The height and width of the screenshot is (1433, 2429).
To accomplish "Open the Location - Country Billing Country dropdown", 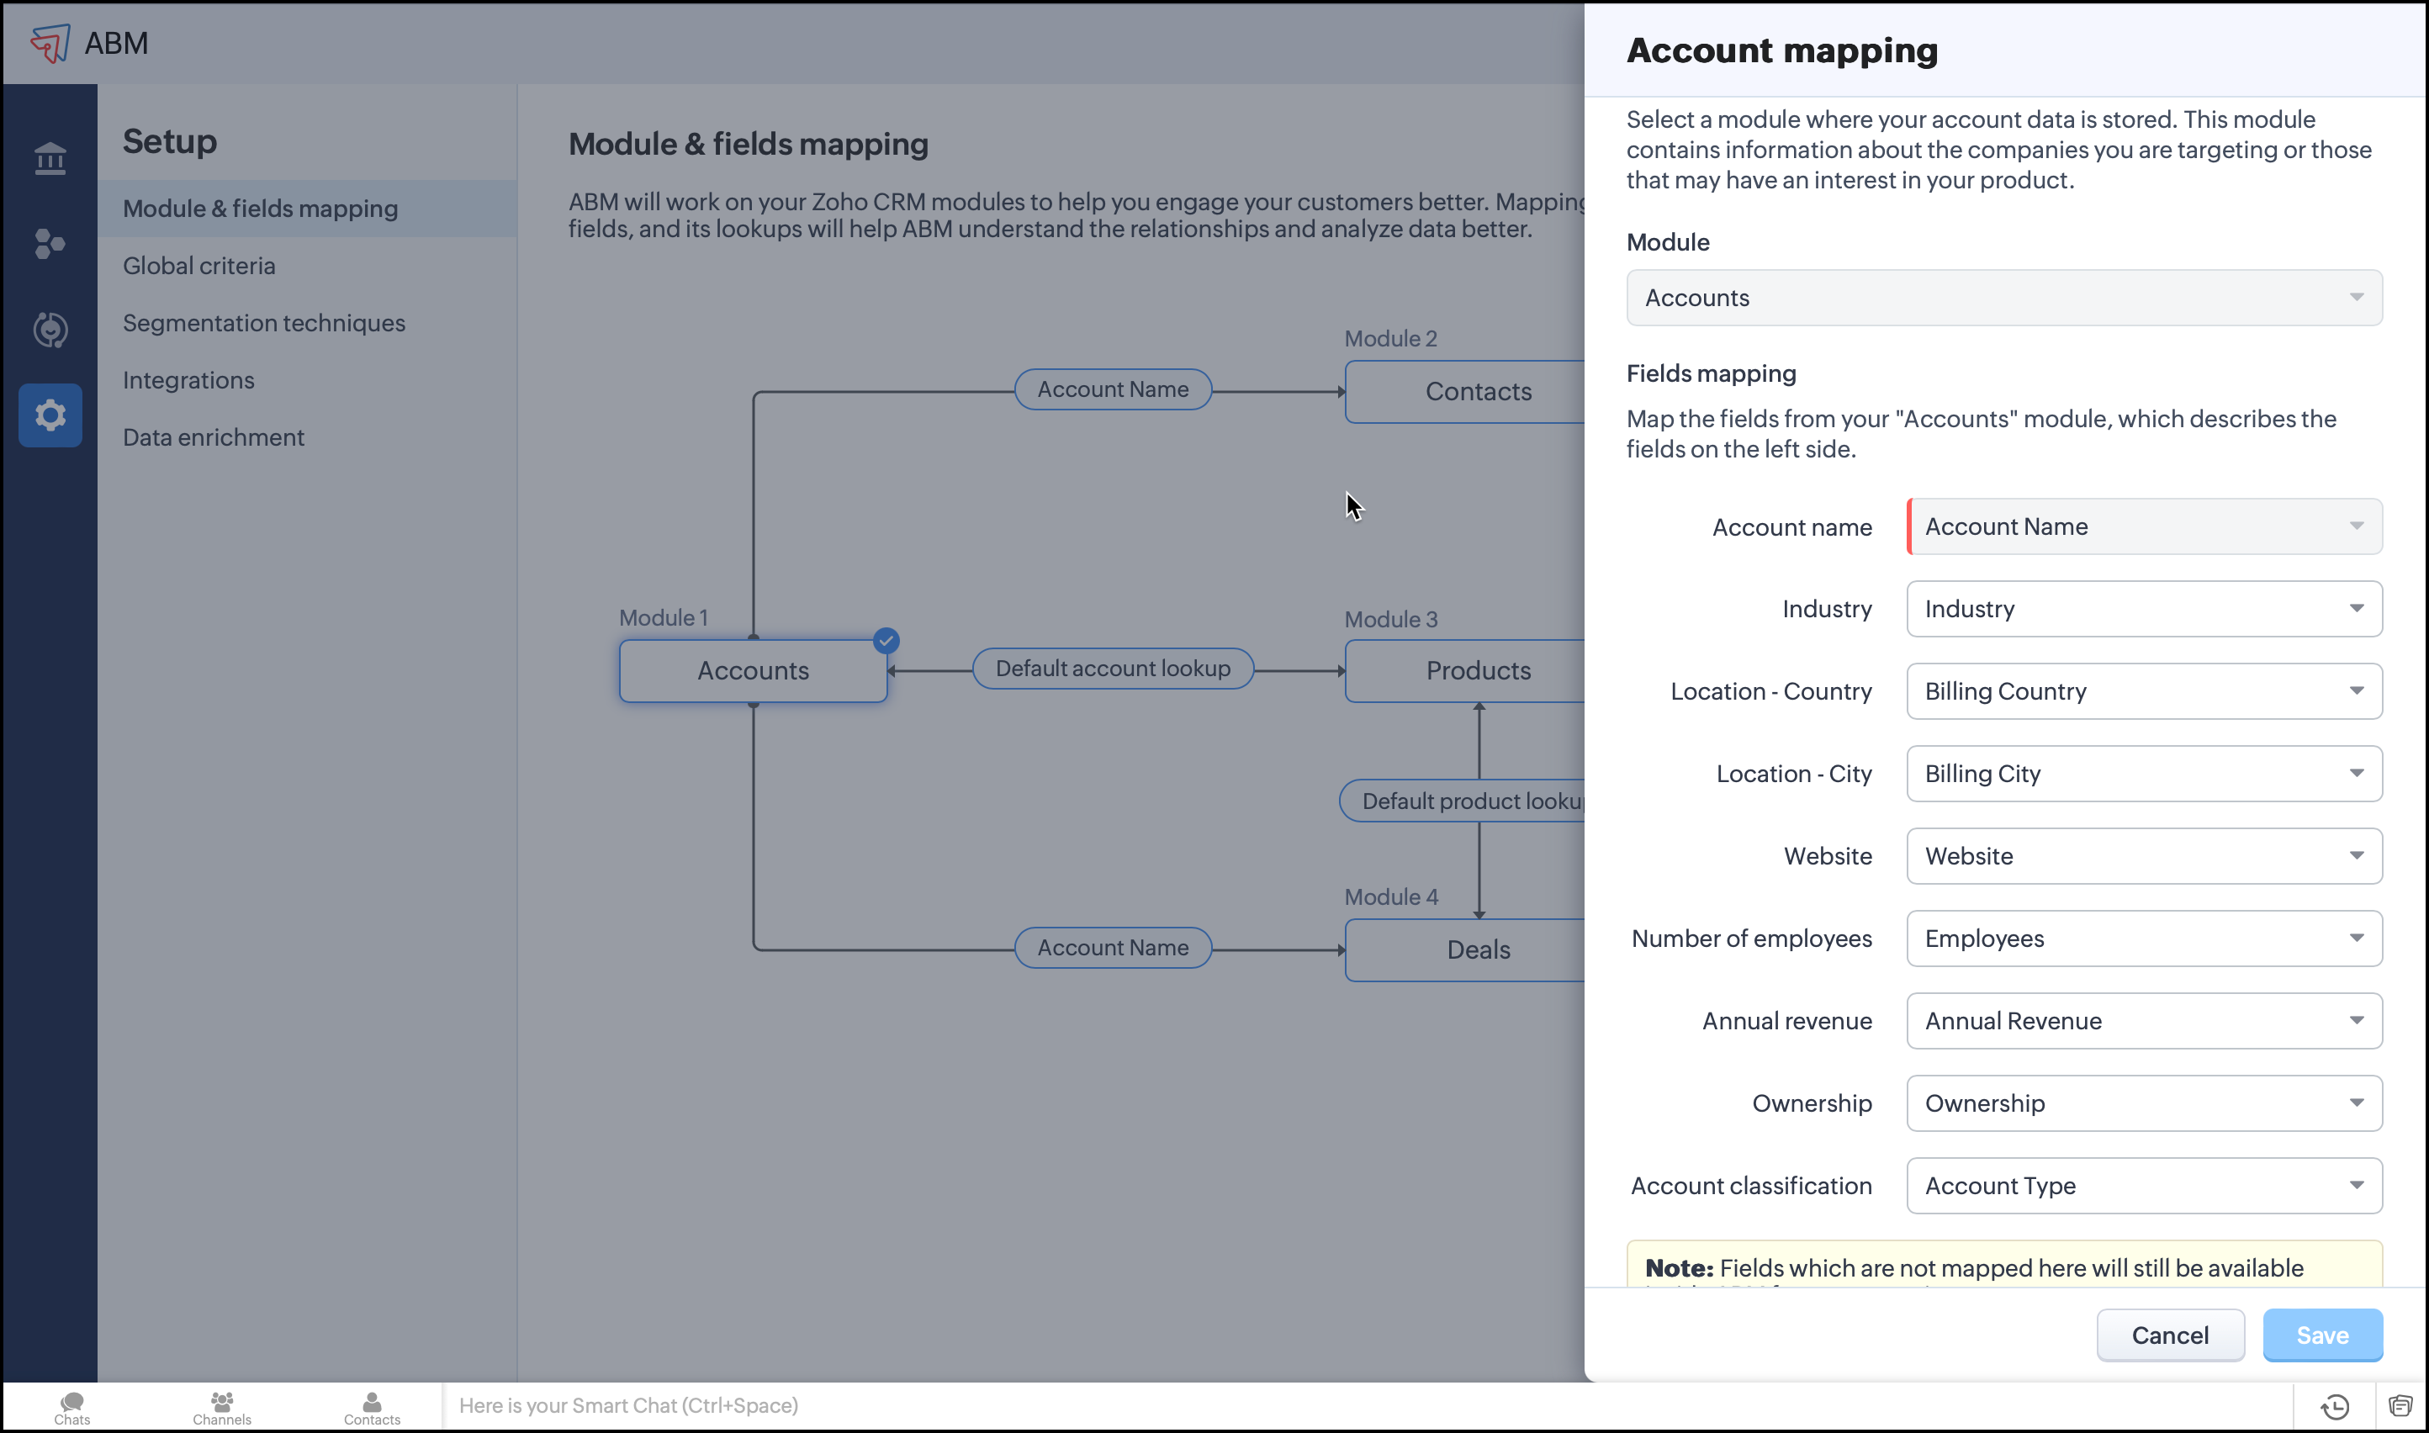I will [2143, 691].
